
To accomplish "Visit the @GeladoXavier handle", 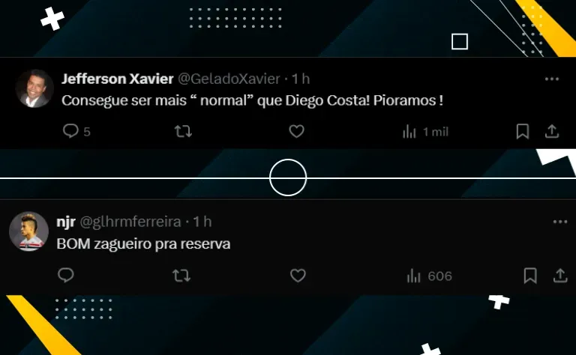I will point(229,79).
